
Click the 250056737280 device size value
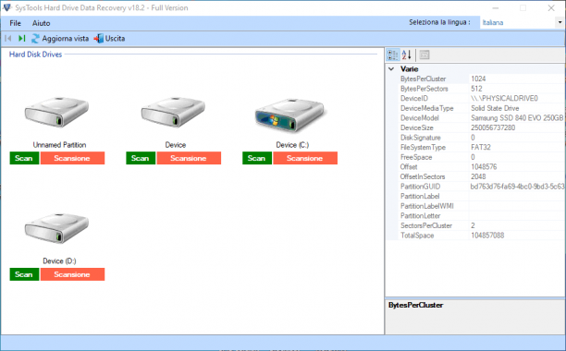[x=493, y=127]
